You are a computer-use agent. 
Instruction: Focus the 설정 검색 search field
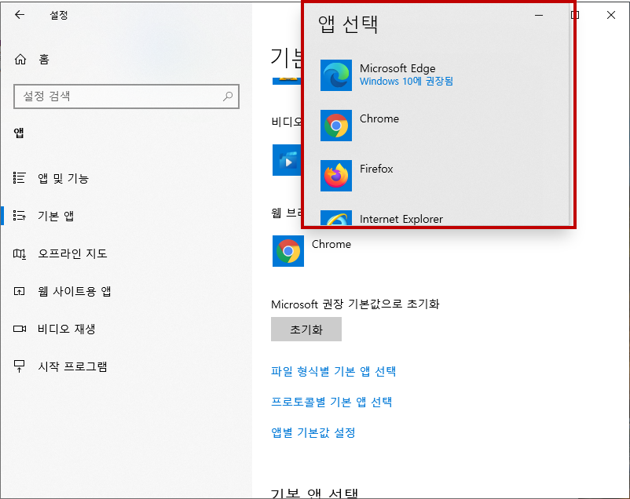click(x=126, y=97)
